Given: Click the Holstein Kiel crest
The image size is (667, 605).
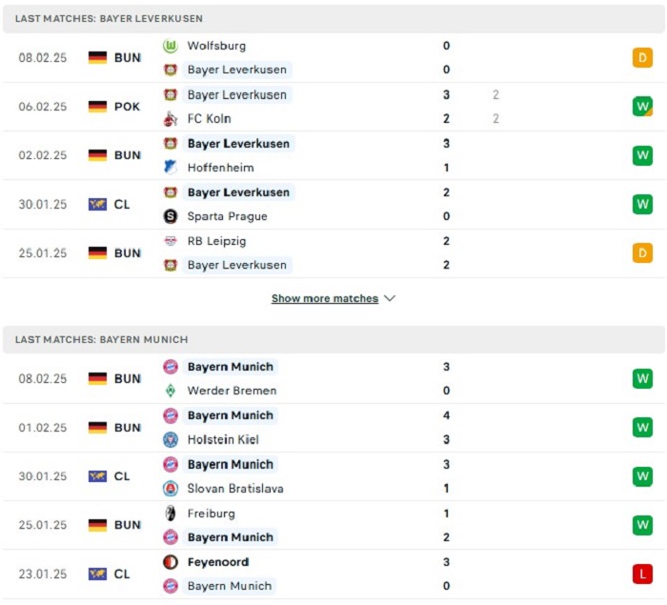Looking at the screenshot, I should point(171,439).
